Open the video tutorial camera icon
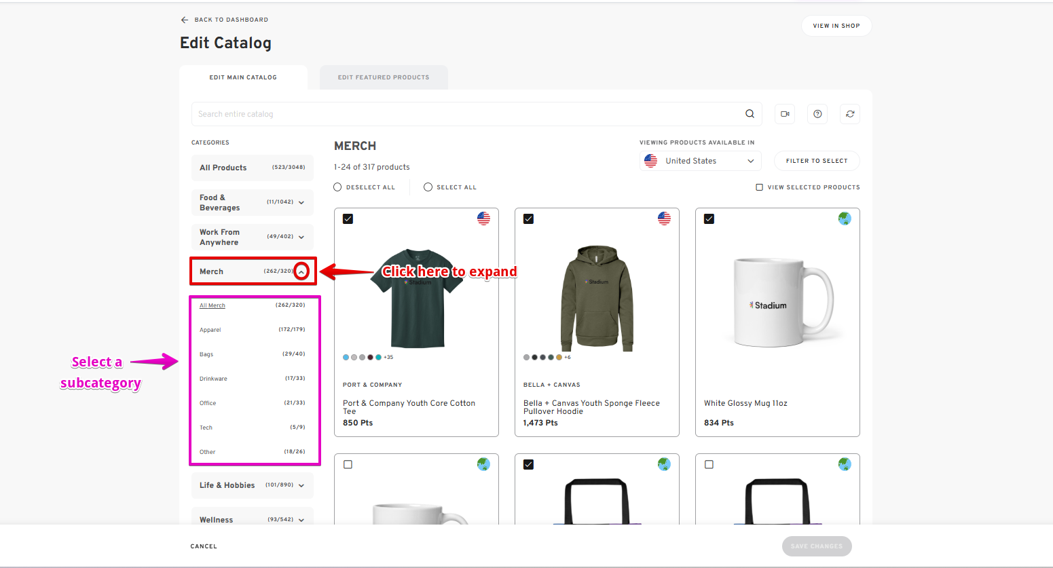 point(785,114)
